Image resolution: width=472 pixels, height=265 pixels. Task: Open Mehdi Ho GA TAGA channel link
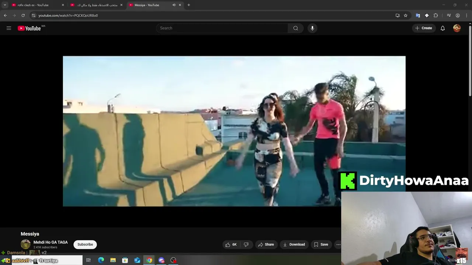[51, 242]
